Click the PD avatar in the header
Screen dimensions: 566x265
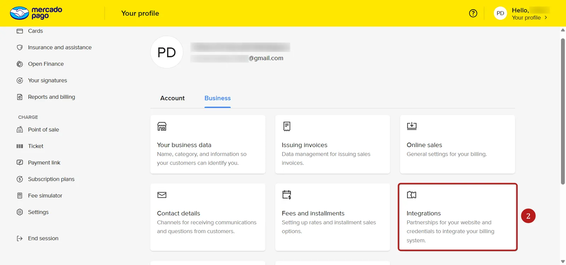[500, 13]
